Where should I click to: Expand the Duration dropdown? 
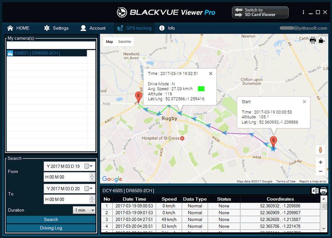84,210
